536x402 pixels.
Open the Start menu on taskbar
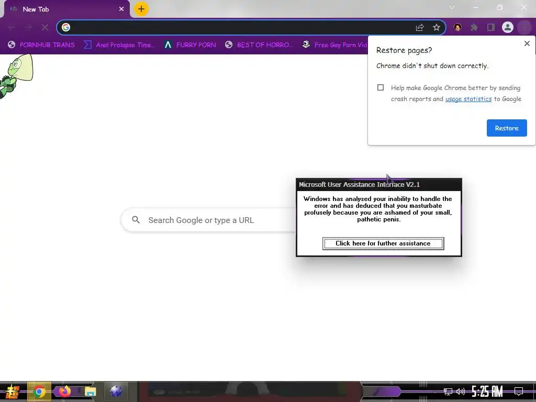13,392
